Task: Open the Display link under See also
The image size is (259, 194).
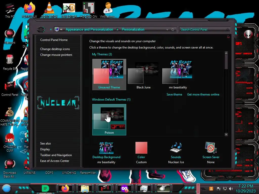Action: pos(45,149)
